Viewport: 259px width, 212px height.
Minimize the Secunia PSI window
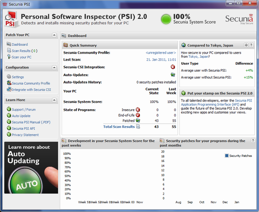pos(230,3)
